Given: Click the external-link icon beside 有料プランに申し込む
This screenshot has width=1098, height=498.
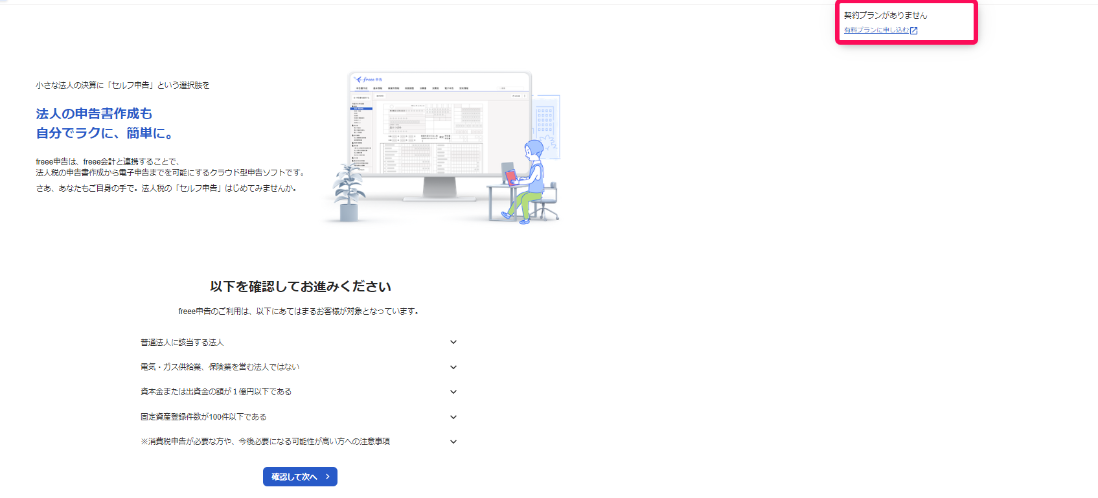Looking at the screenshot, I should pos(914,30).
